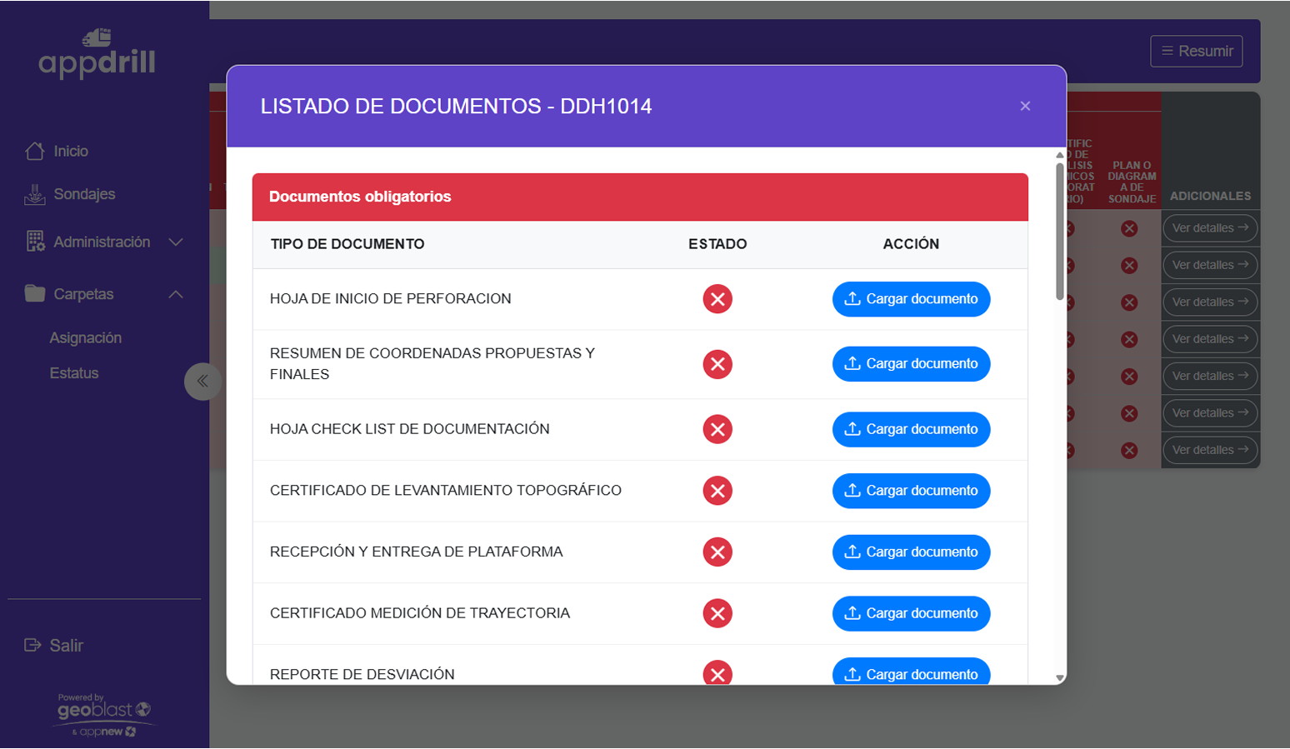Click the TIPO DE DOCUMENTO column header
Screen dimensions: 1290x749
(347, 244)
